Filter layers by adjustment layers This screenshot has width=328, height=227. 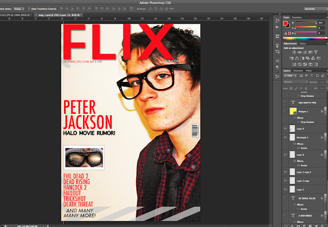point(306,75)
